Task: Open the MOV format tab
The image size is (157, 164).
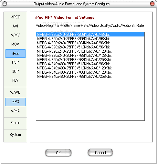Action: (x=15, y=44)
